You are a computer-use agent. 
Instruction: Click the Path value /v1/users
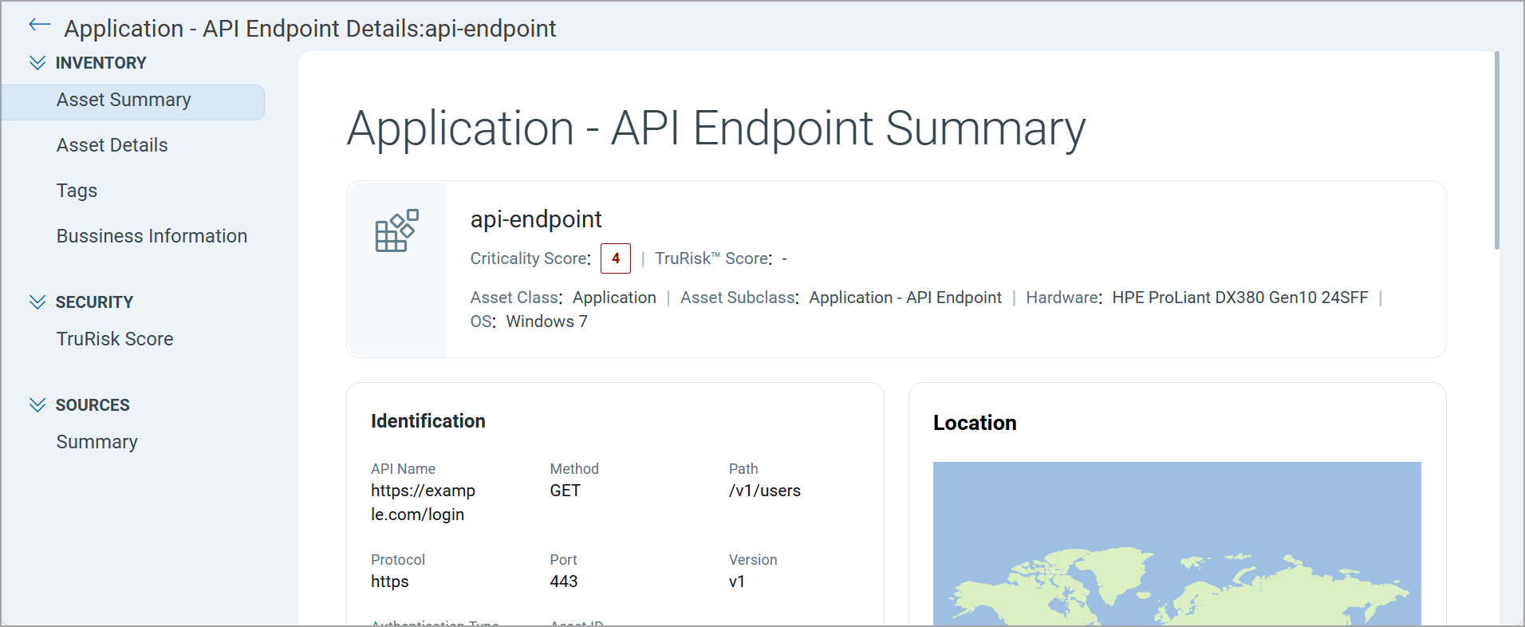(764, 491)
